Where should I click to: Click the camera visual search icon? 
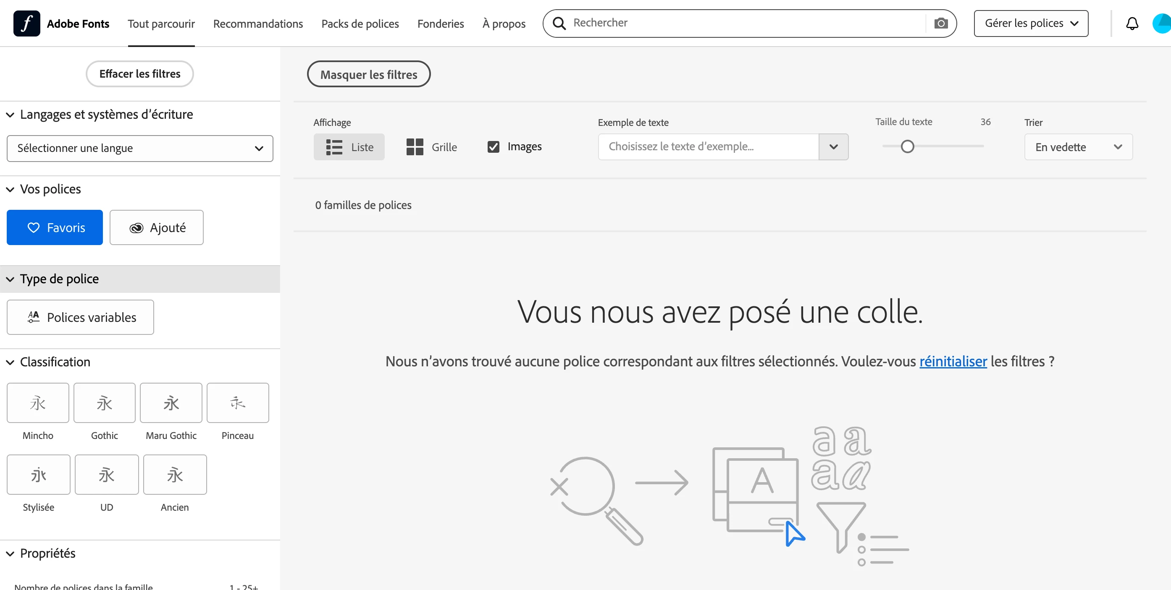click(940, 23)
